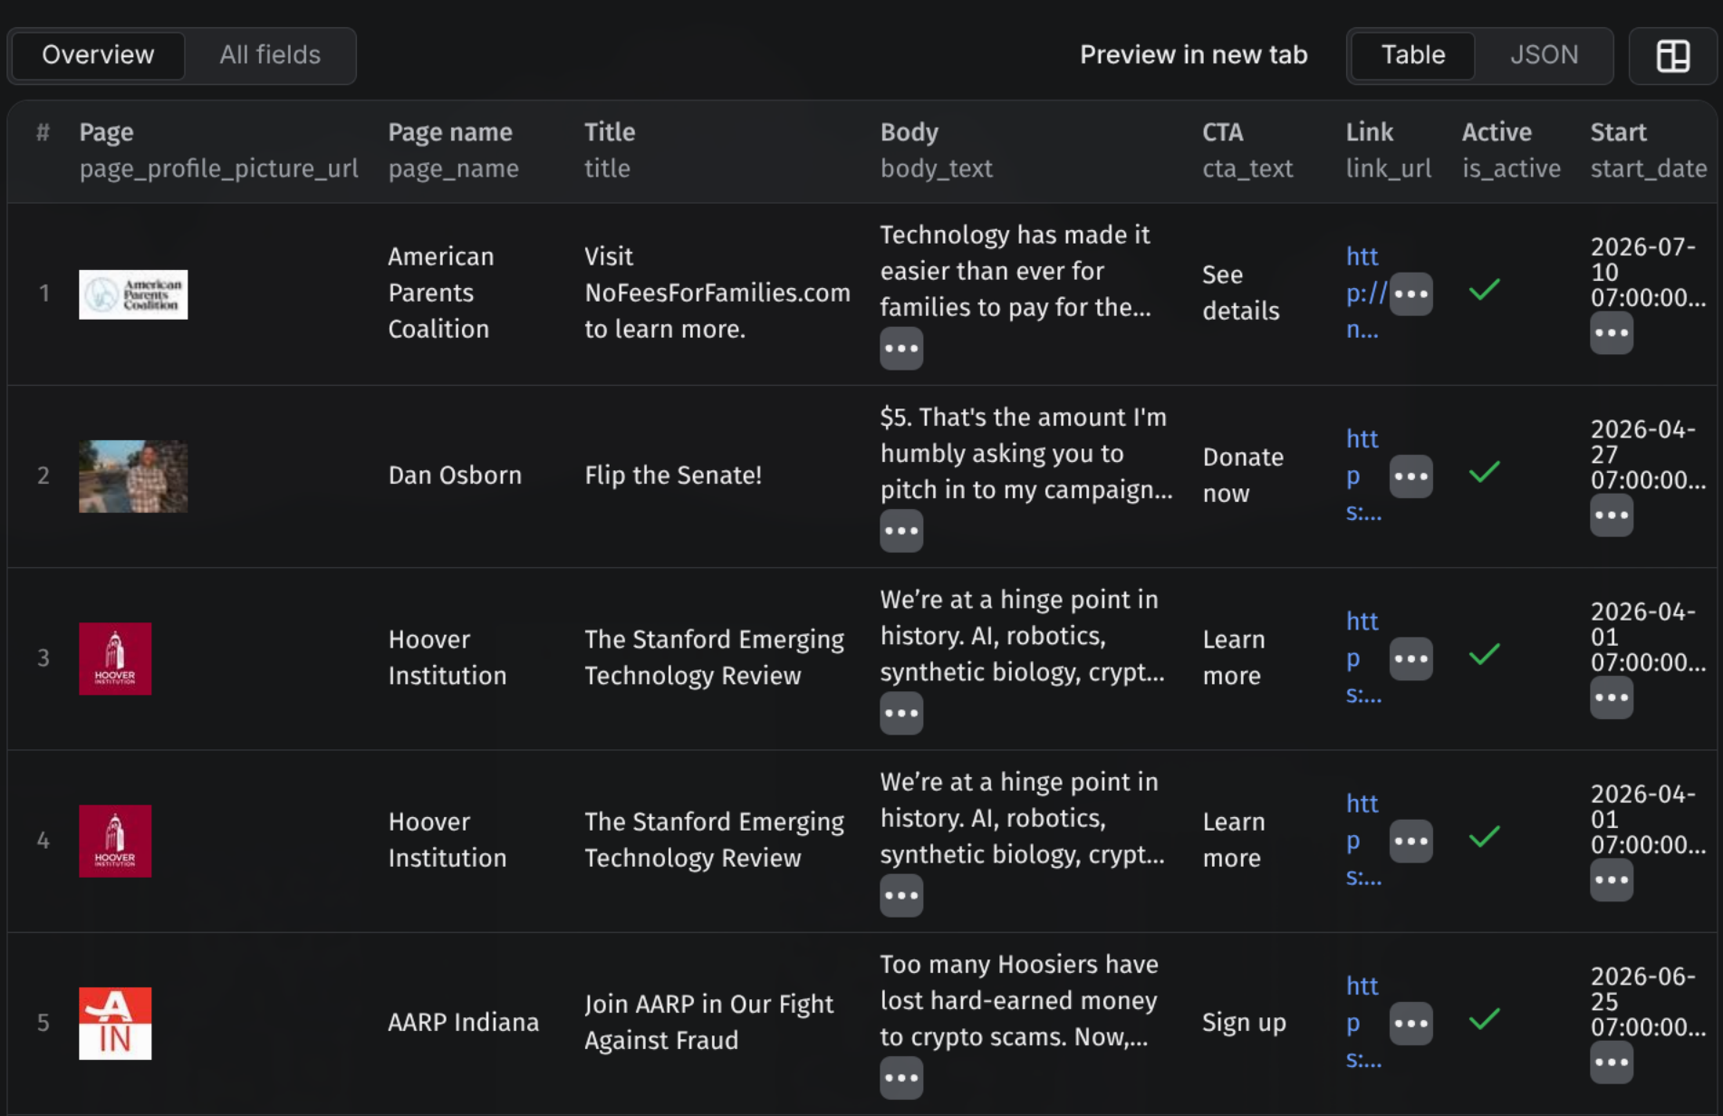Screen dimensions: 1723x1116
Task: Select body text starting 'Technology has made it'
Action: [1016, 271]
